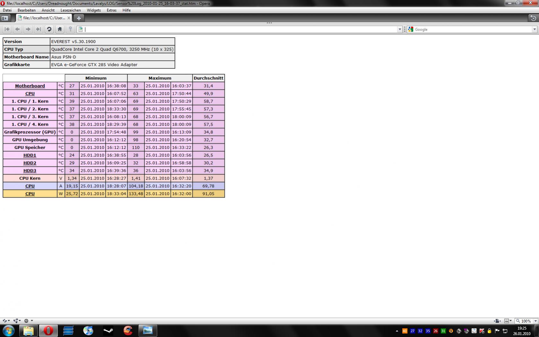Click the 'GPU Speicher' row label
This screenshot has width=539, height=337.
point(30,147)
